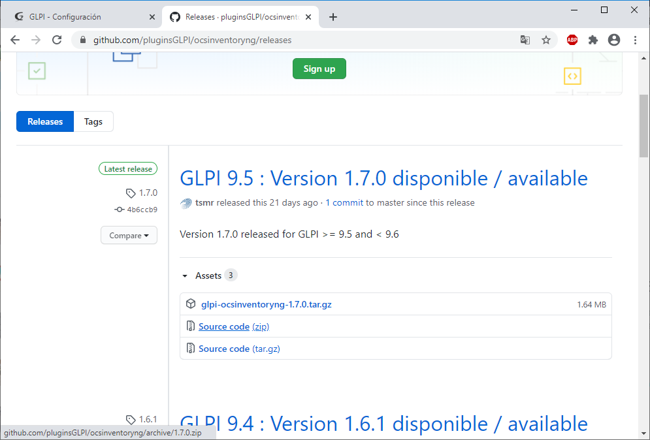
Task: Open tsmr user profile
Action: [x=204, y=202]
